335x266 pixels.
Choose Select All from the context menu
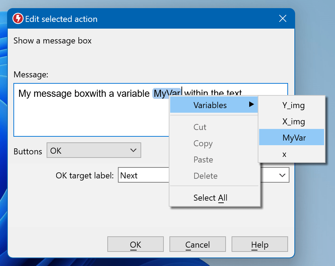(210, 198)
